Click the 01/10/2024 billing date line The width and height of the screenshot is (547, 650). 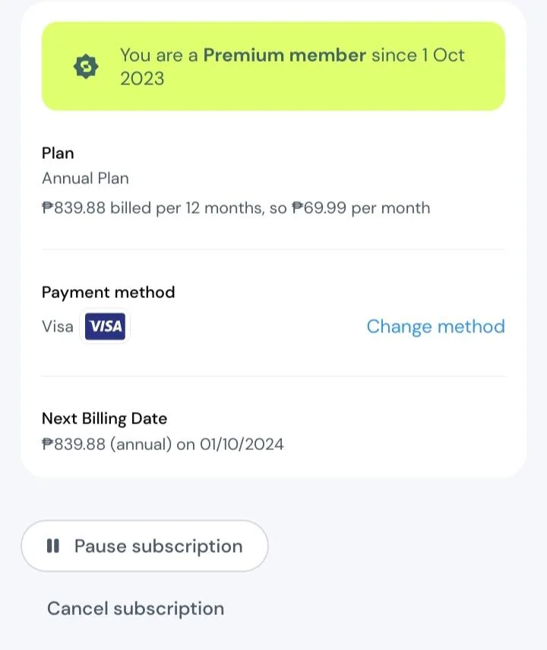(x=163, y=445)
